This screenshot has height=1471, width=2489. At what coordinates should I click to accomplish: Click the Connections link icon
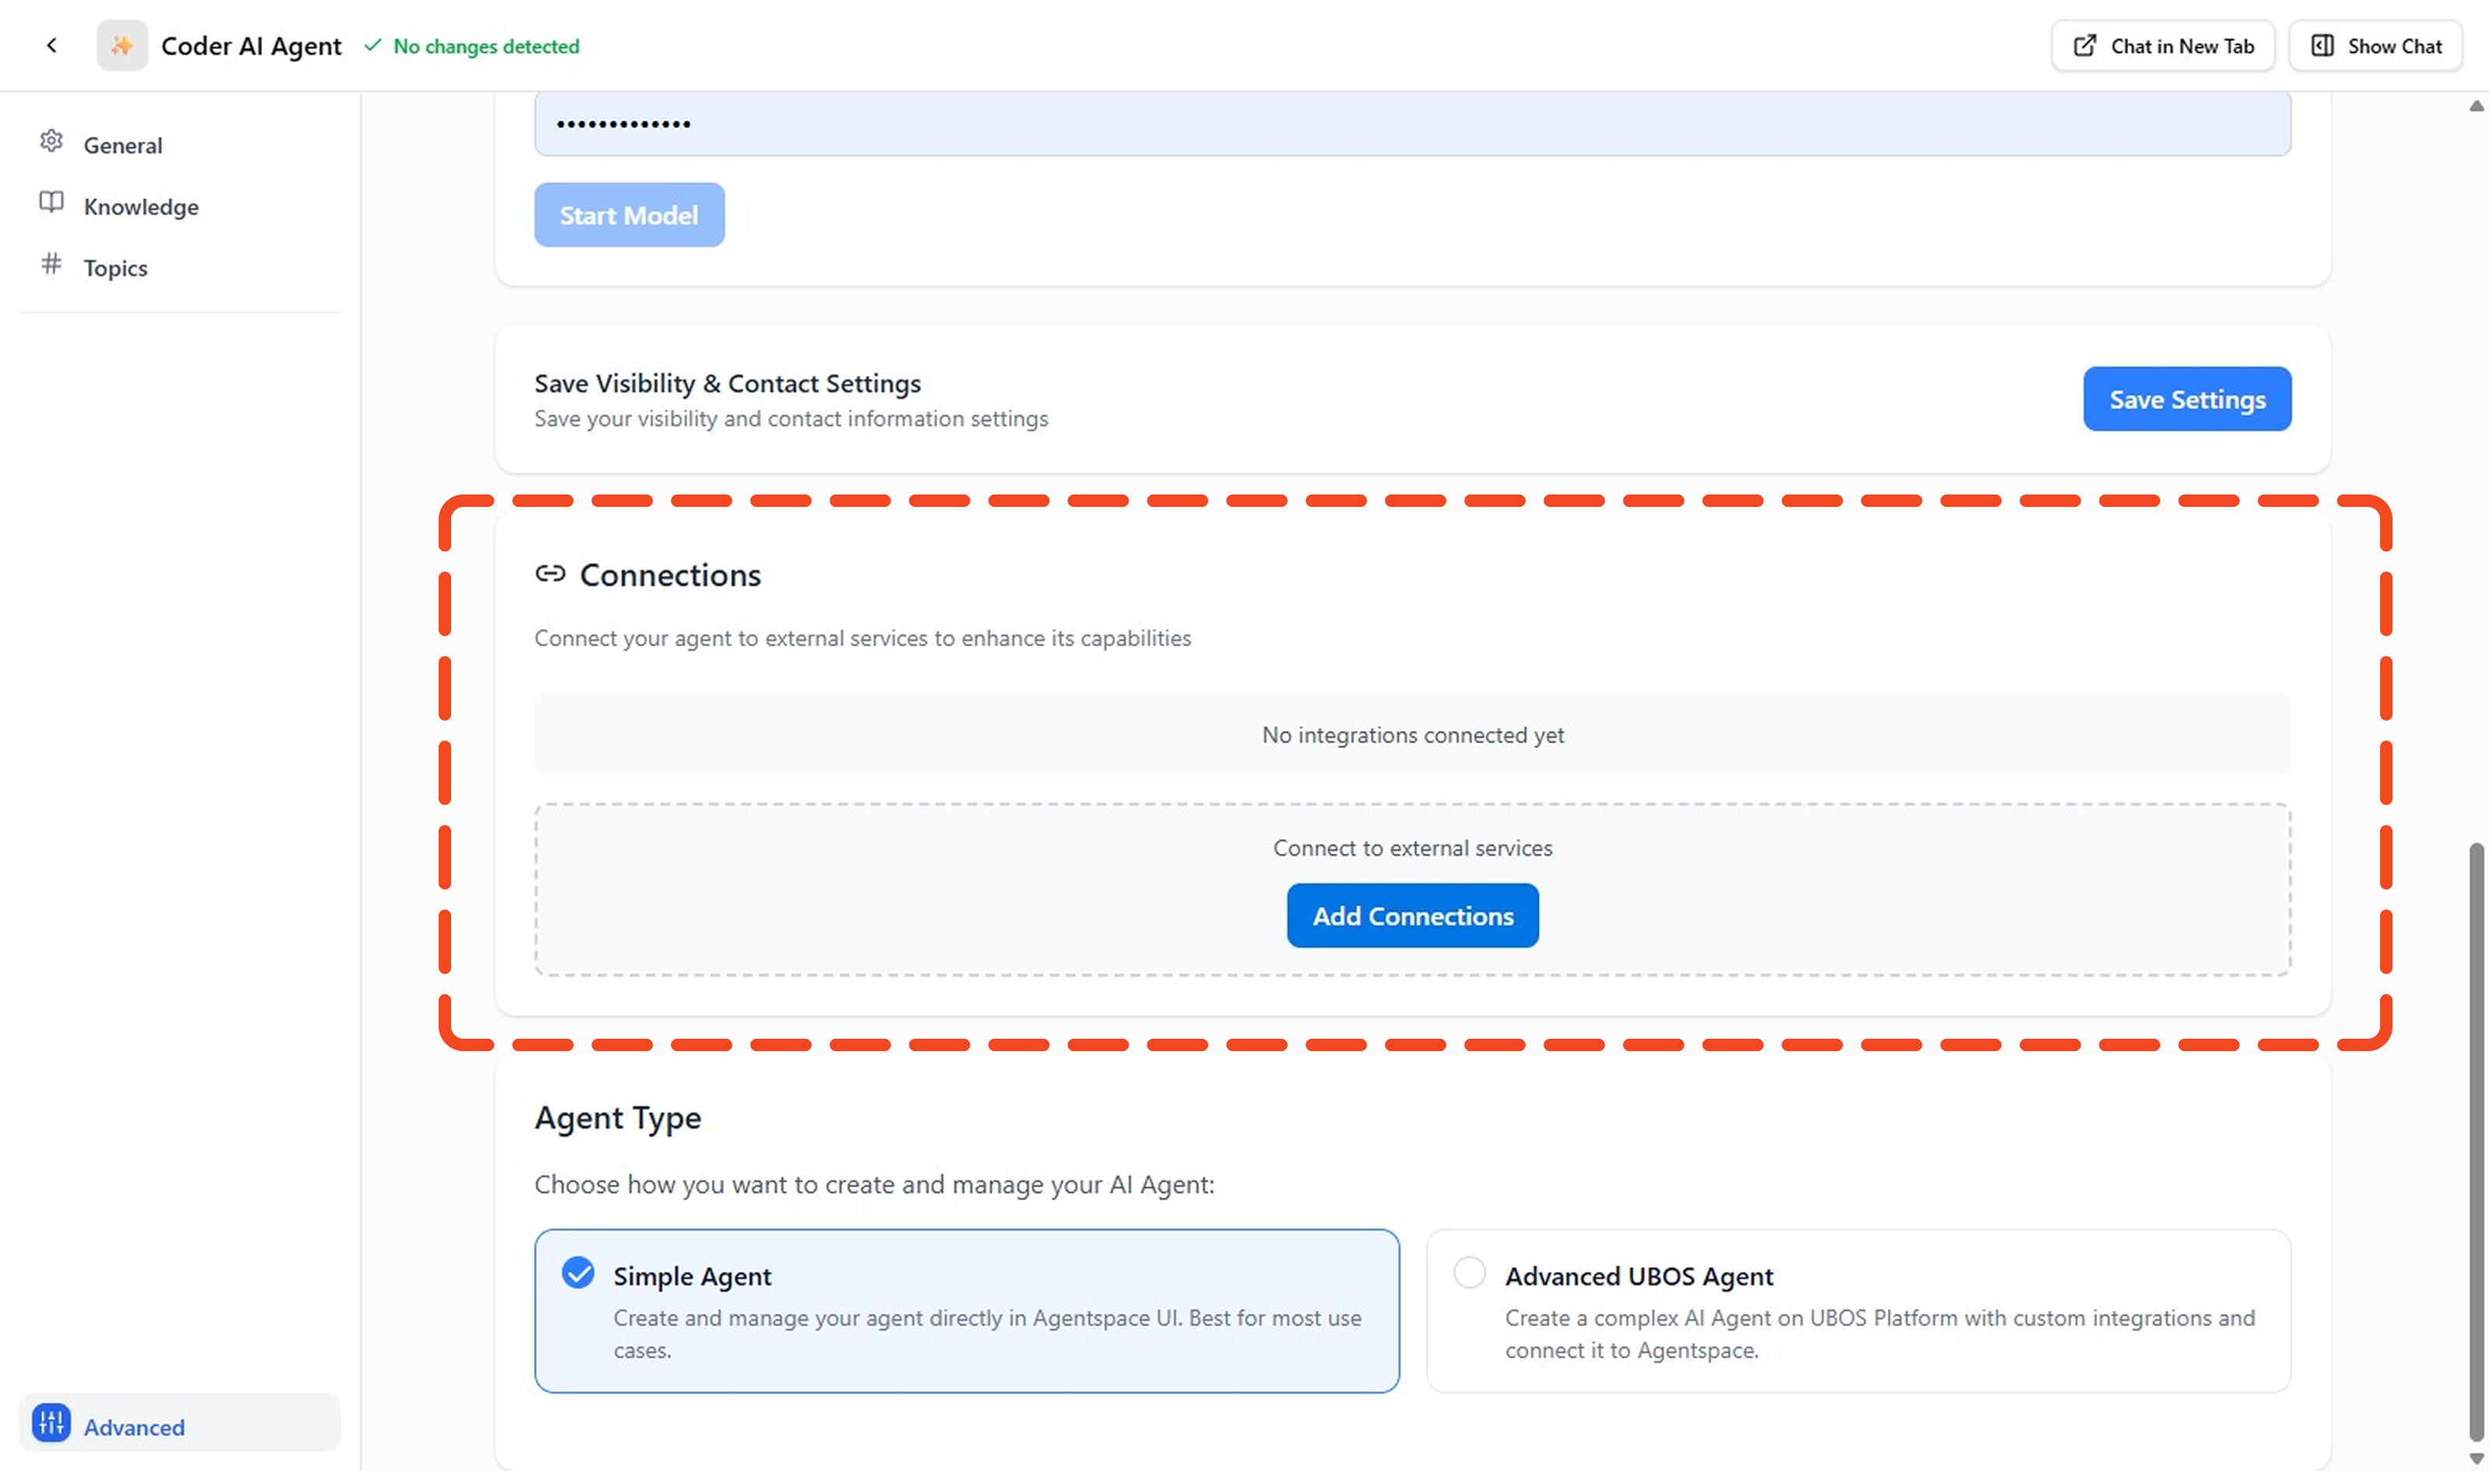tap(551, 574)
